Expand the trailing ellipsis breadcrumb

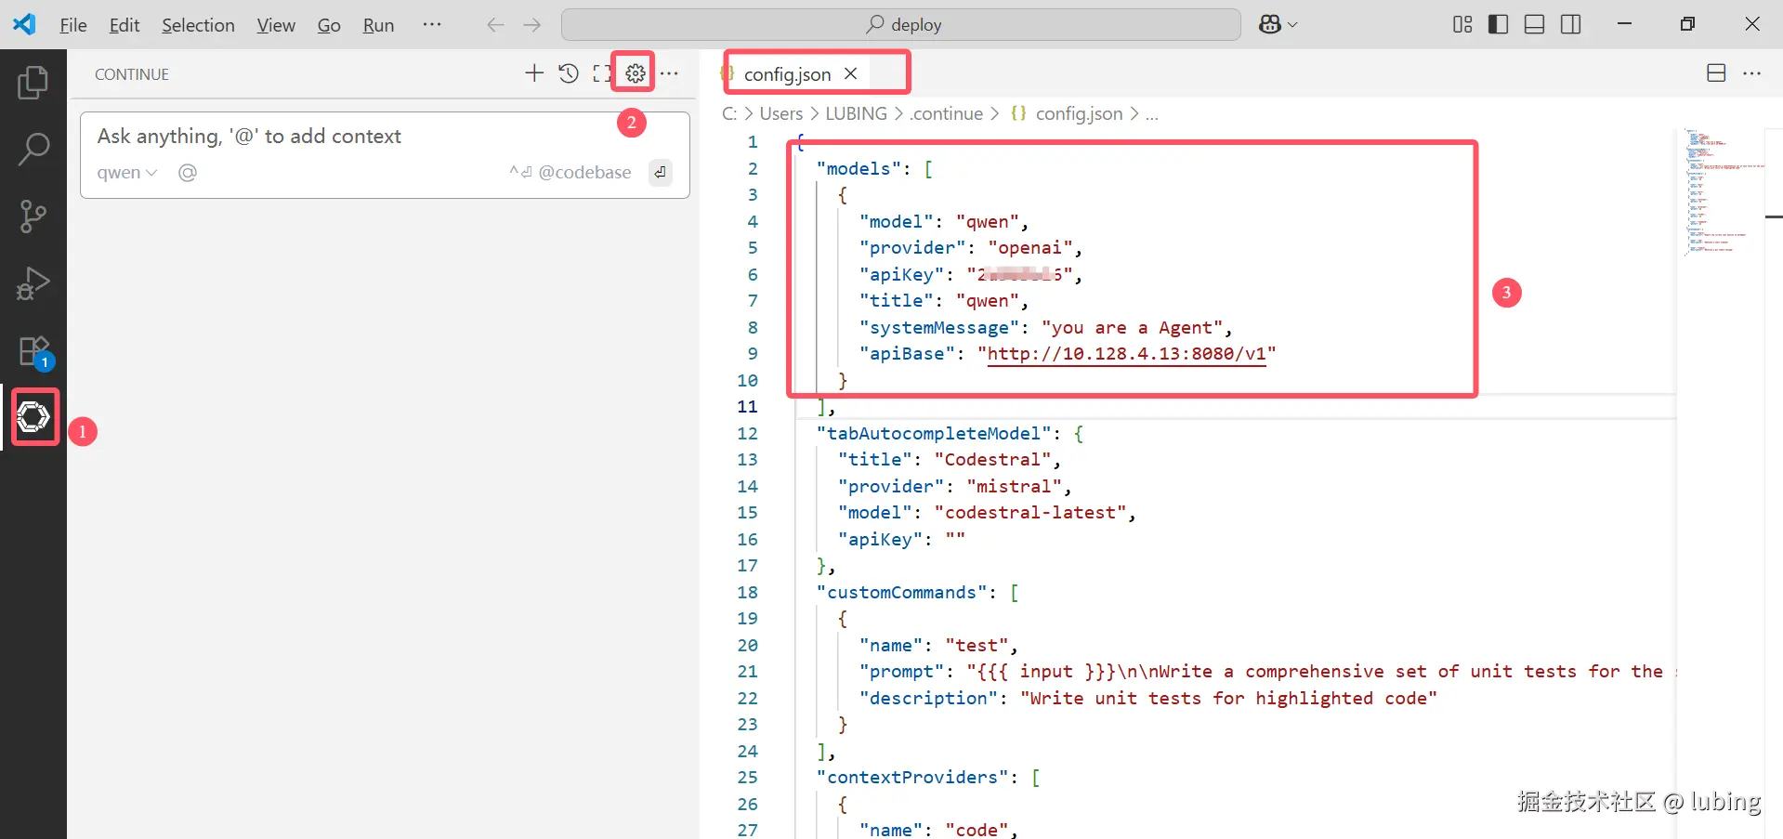point(1152,114)
